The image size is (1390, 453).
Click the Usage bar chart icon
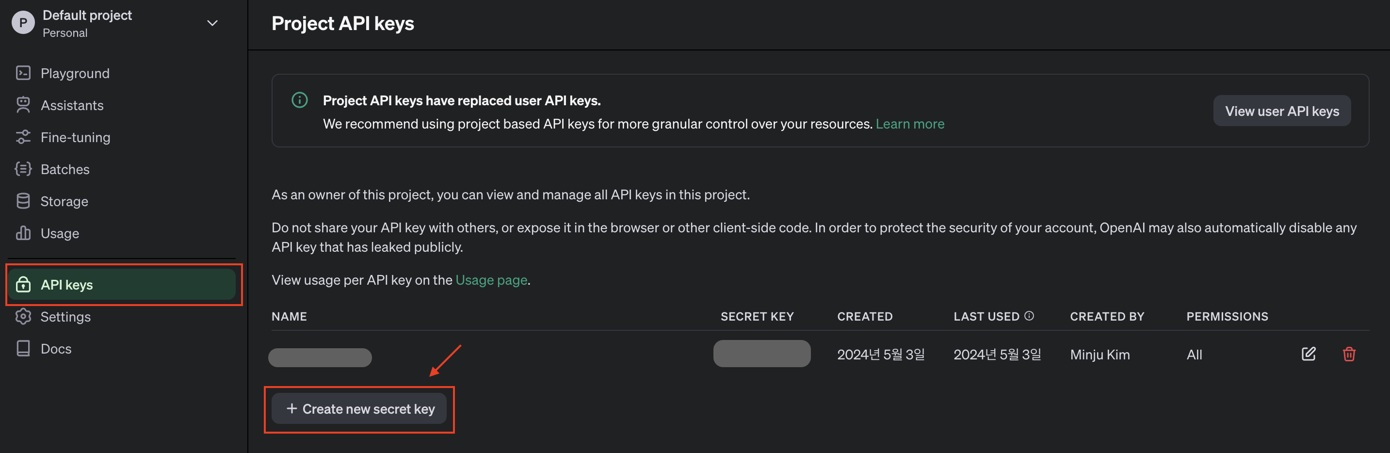[x=23, y=233]
